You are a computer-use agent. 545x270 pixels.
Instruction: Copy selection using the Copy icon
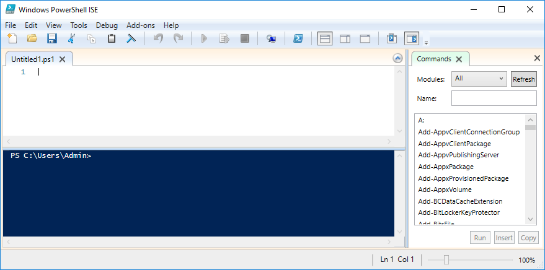point(91,38)
